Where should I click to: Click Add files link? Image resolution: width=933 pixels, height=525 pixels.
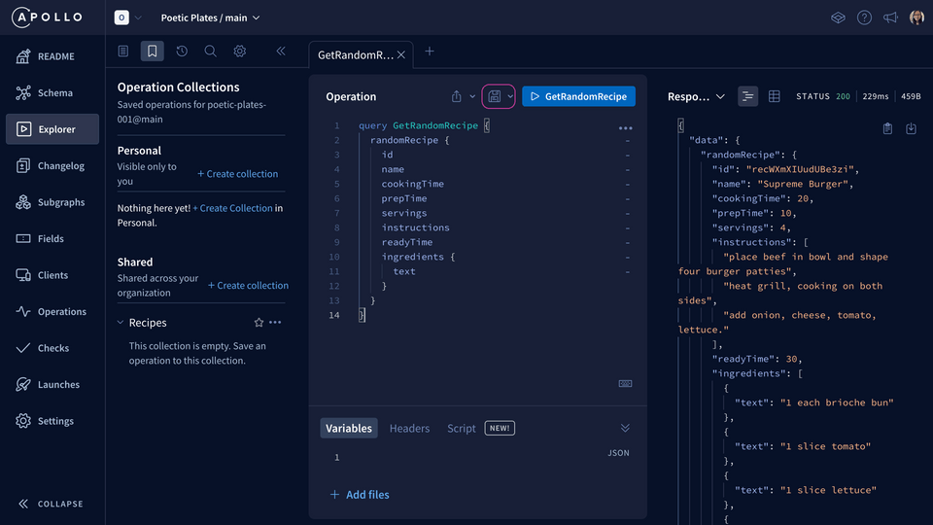(x=360, y=495)
